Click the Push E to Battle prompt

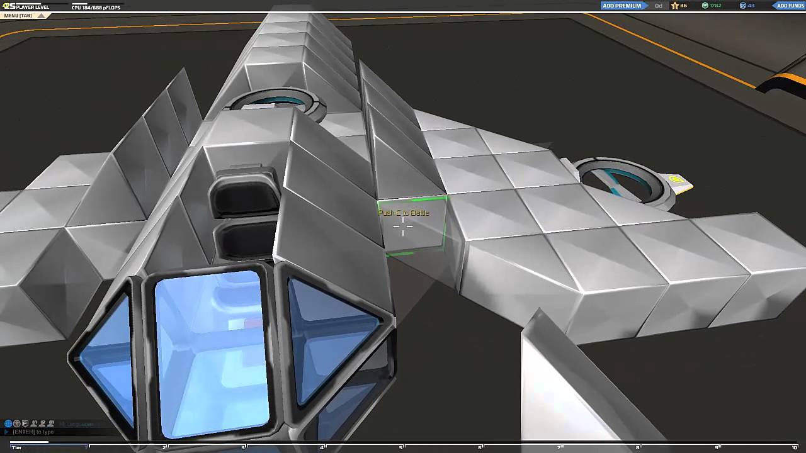[404, 213]
